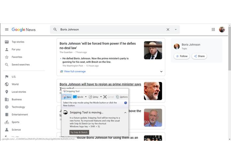Click the Favorites star icon
The image size is (231, 164).
(7, 57)
